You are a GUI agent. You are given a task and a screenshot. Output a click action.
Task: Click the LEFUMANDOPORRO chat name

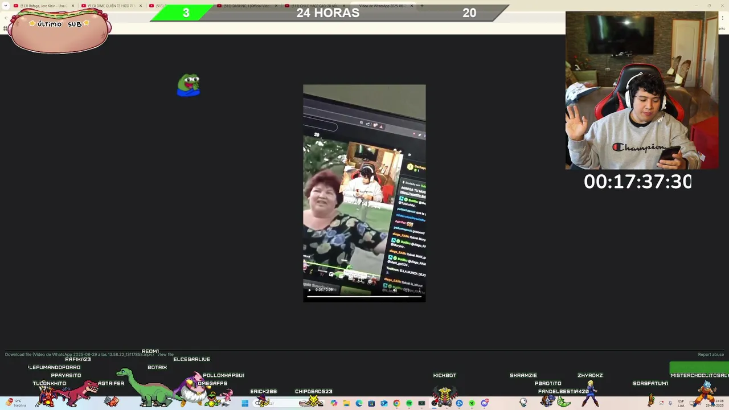coord(54,367)
